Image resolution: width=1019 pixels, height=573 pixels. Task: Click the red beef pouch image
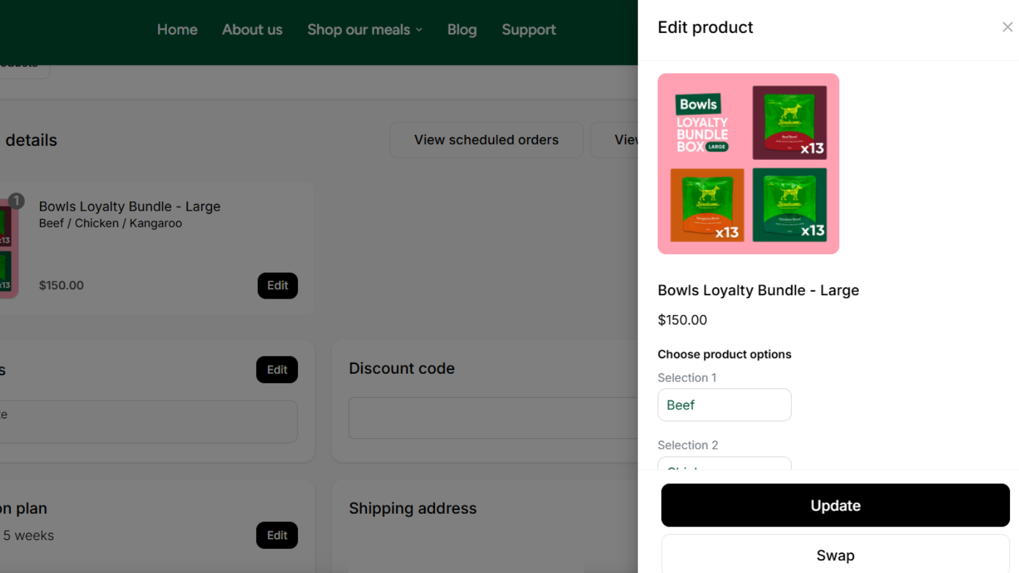(x=789, y=122)
